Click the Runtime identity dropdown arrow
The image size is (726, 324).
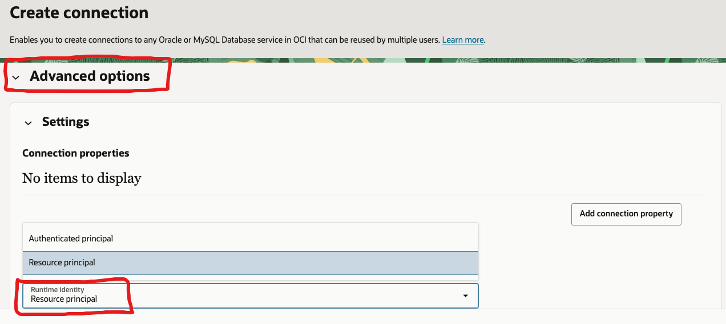pyautogui.click(x=465, y=296)
